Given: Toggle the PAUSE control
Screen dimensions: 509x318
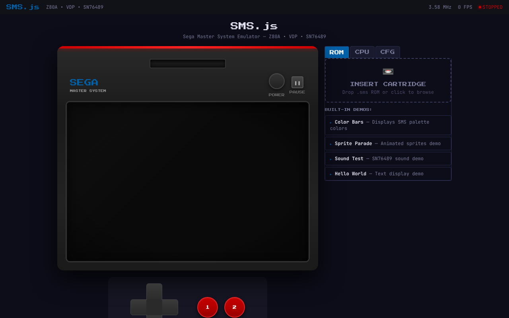Looking at the screenshot, I should coord(297,83).
